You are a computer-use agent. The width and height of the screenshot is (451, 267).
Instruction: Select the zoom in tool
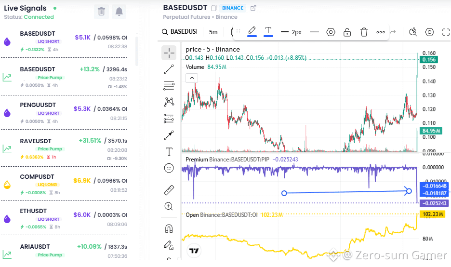tap(169, 206)
